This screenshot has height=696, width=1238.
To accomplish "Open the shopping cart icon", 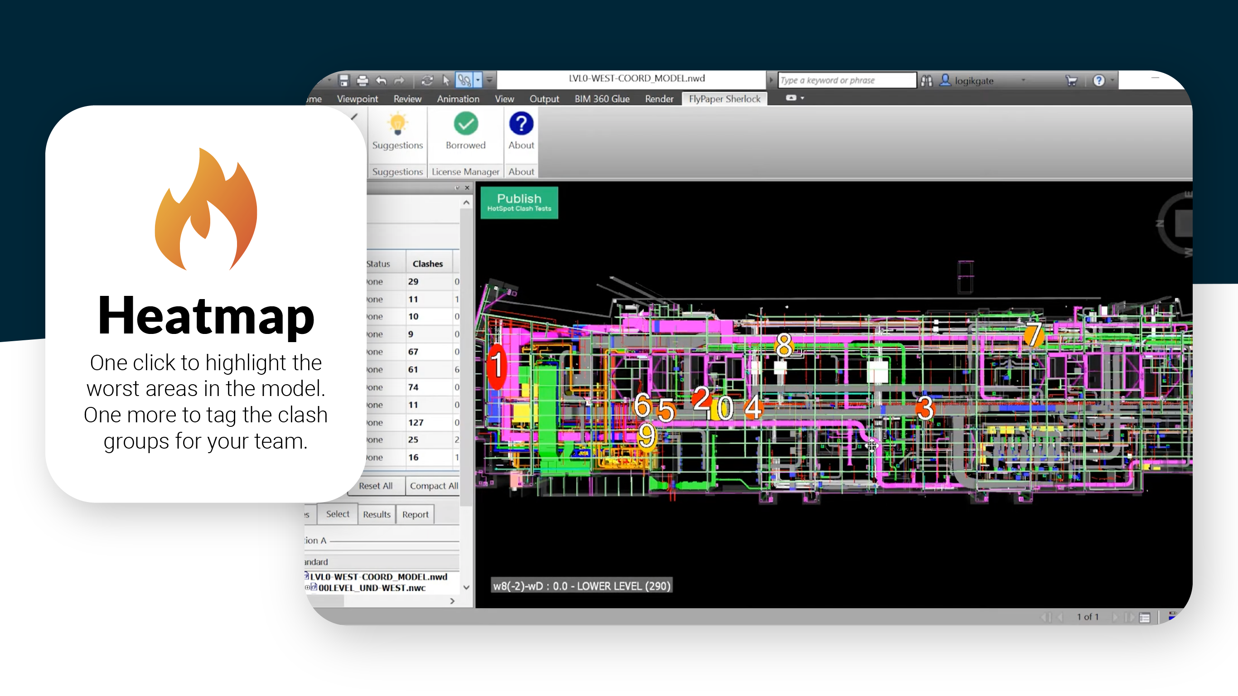I will click(x=1071, y=81).
